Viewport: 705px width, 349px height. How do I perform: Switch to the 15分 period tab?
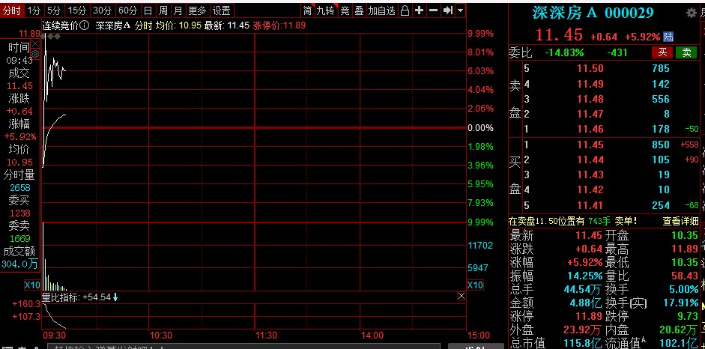coord(76,10)
